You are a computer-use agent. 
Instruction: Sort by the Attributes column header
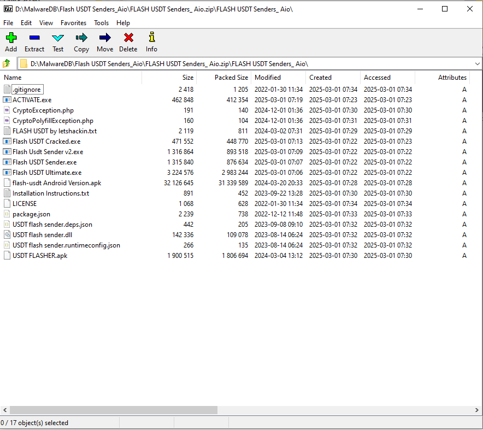click(443, 78)
